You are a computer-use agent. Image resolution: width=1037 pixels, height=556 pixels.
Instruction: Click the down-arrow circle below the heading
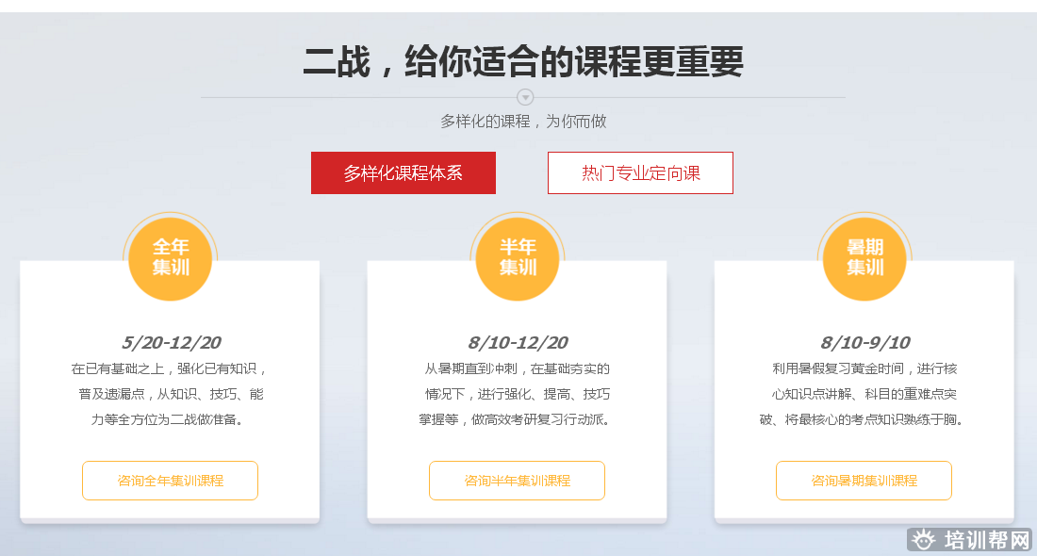[x=526, y=97]
